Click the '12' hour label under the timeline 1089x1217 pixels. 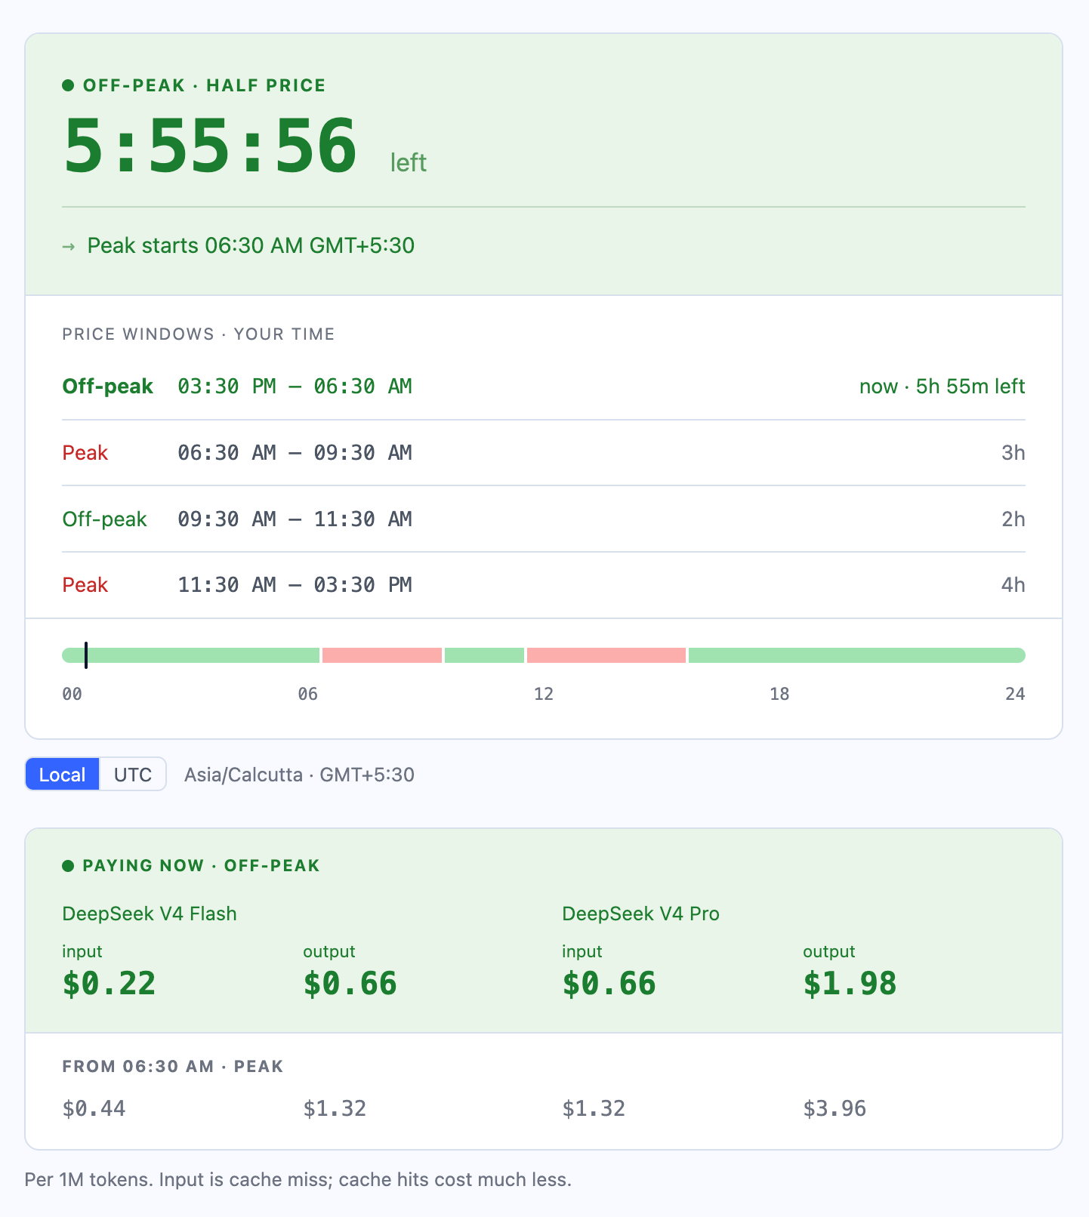544,694
